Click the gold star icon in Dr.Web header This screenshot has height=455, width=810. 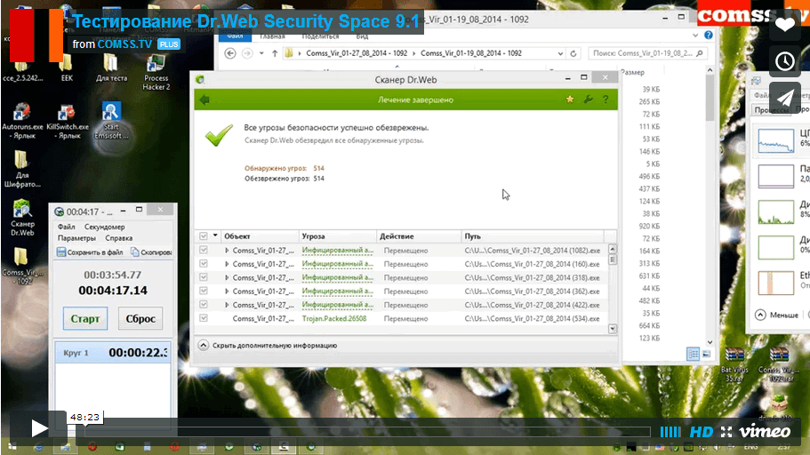[570, 100]
